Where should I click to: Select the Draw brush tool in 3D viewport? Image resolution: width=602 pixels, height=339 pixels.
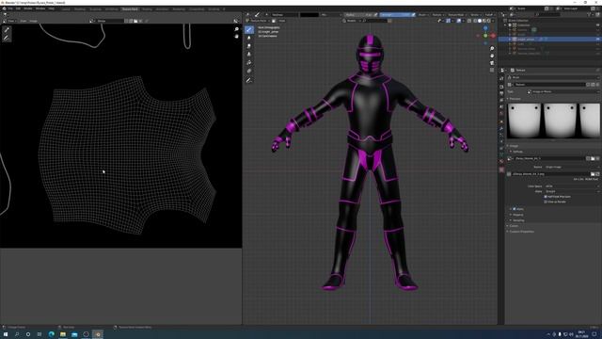point(249,29)
